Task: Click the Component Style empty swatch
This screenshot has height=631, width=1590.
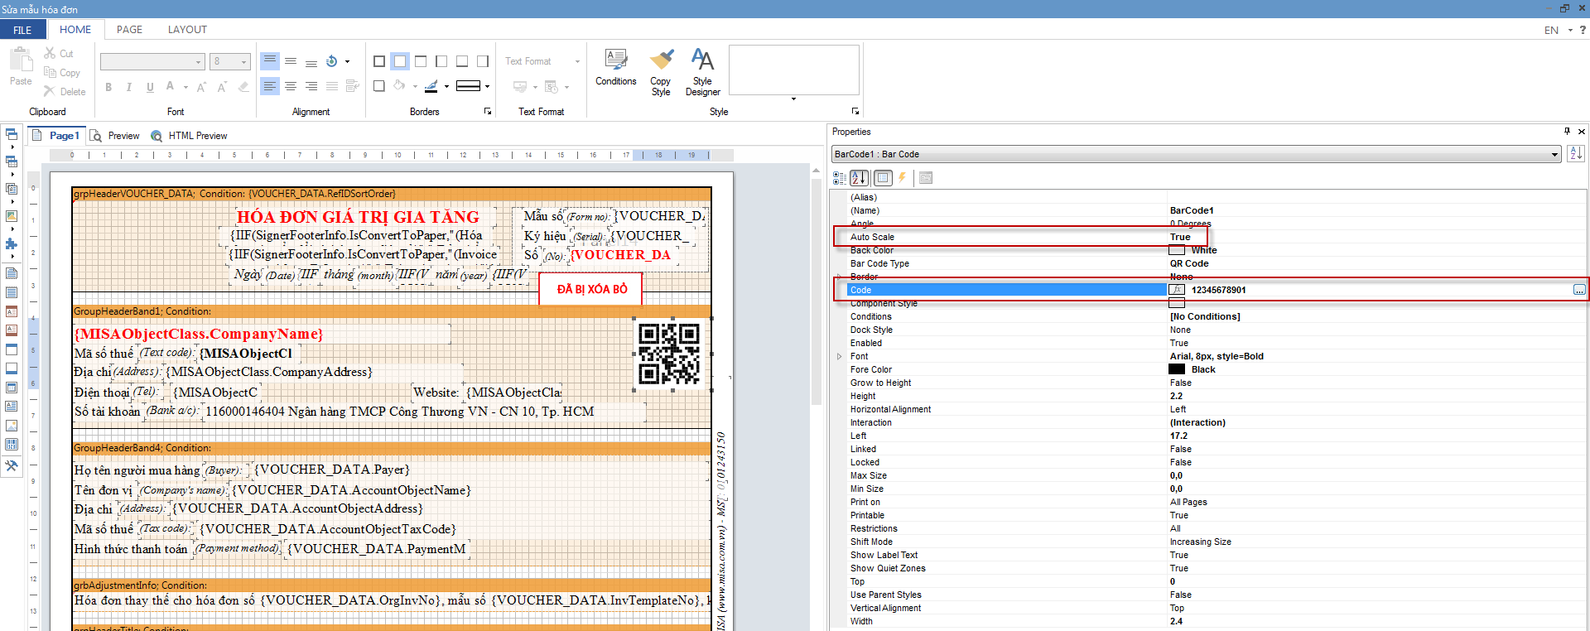Action: point(1177,303)
